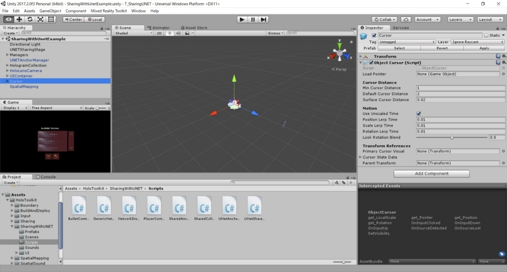Click the Add Component button
507x272 pixels.
431,173
